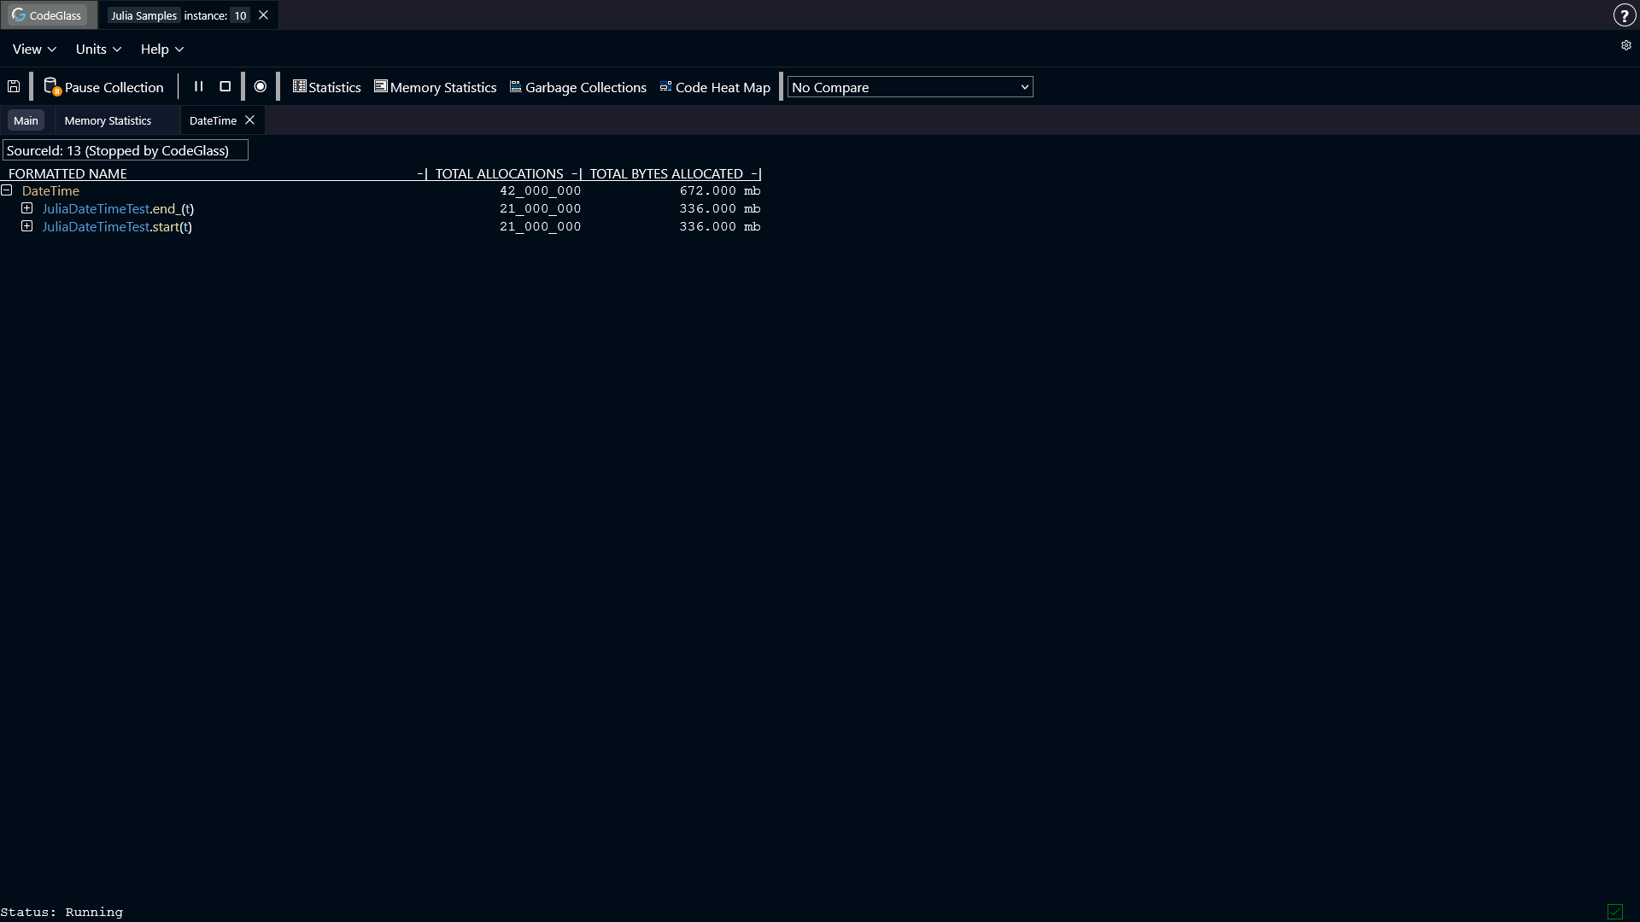Switch to the Main tab
This screenshot has height=922, width=1640.
point(26,120)
